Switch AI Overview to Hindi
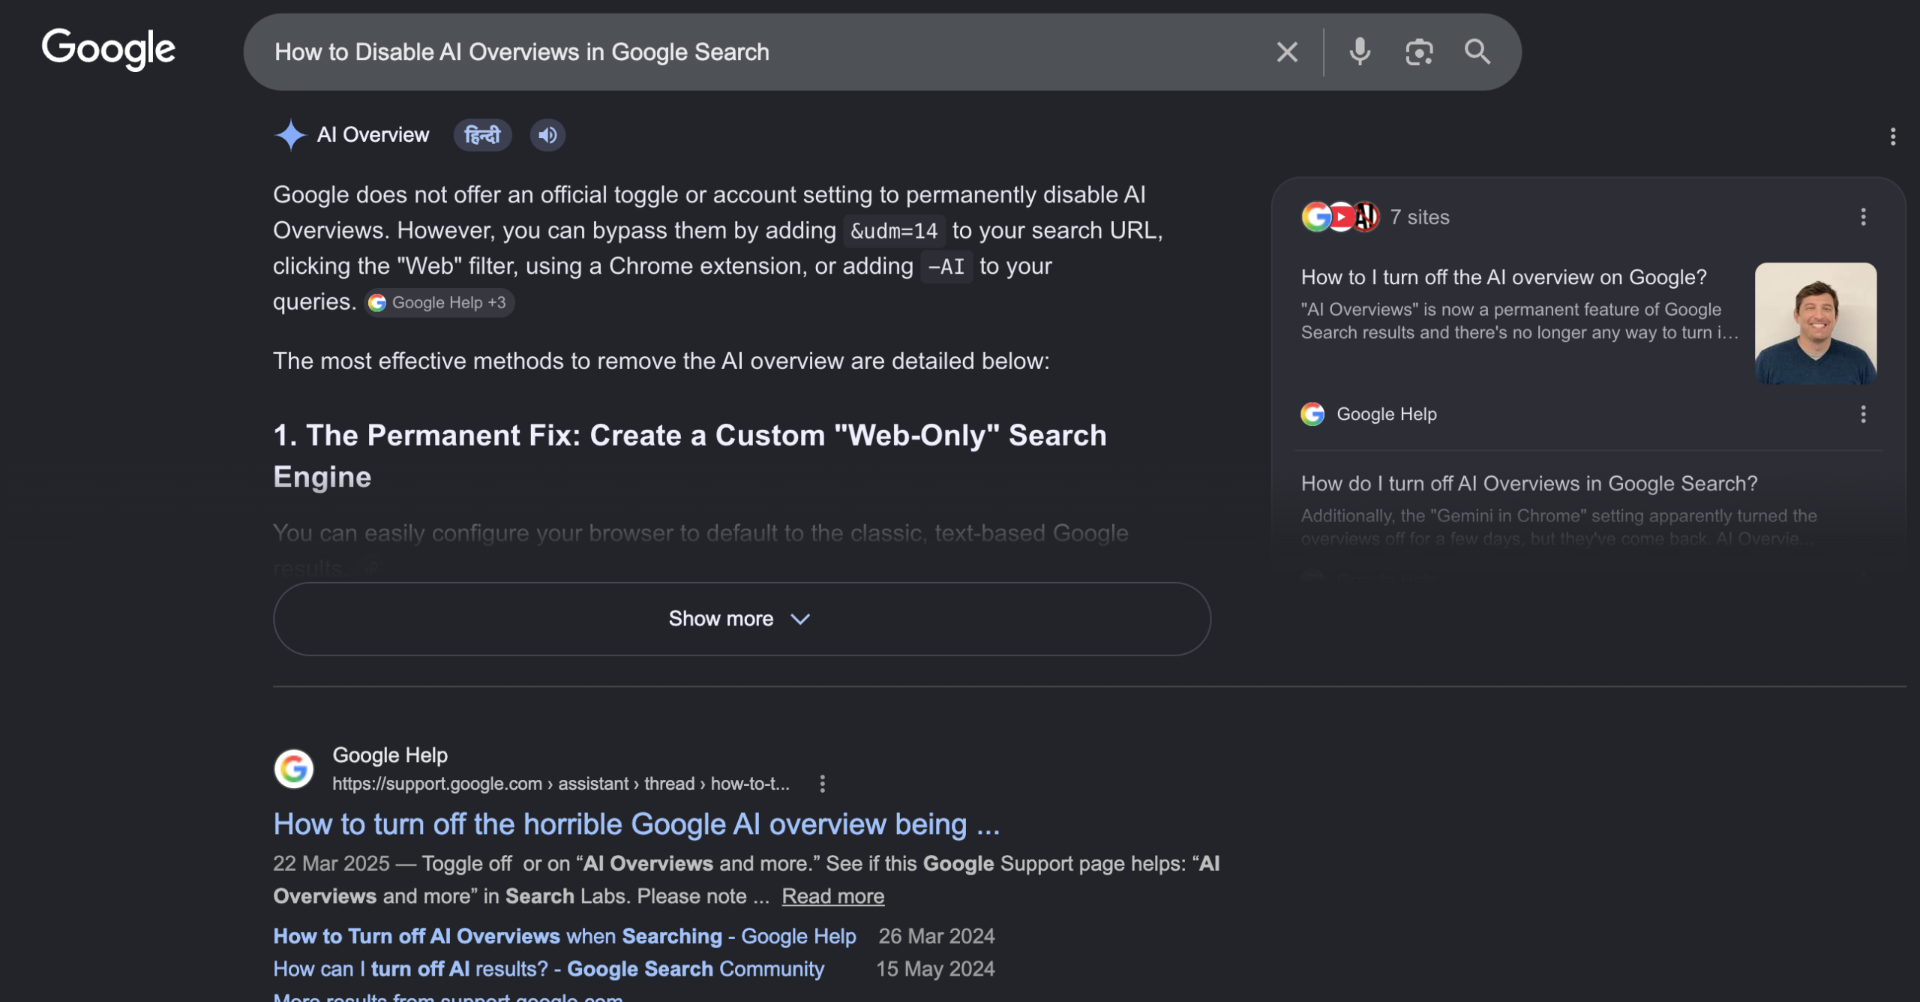The width and height of the screenshot is (1920, 1002). point(482,135)
